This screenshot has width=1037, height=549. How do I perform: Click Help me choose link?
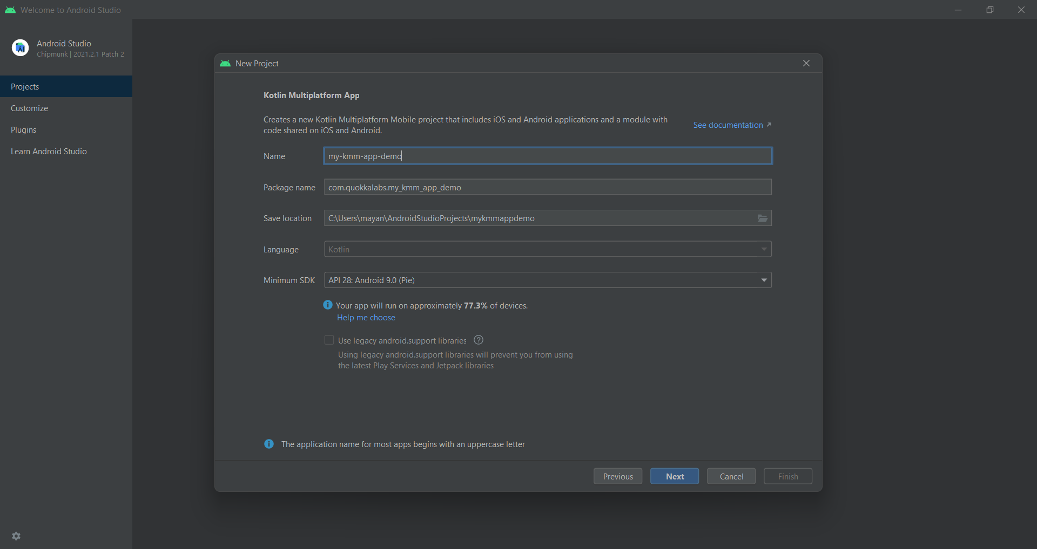tap(366, 318)
